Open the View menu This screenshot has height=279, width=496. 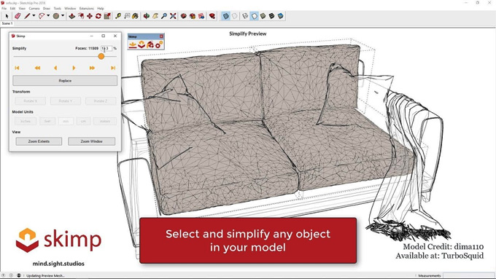pyautogui.click(x=22, y=9)
